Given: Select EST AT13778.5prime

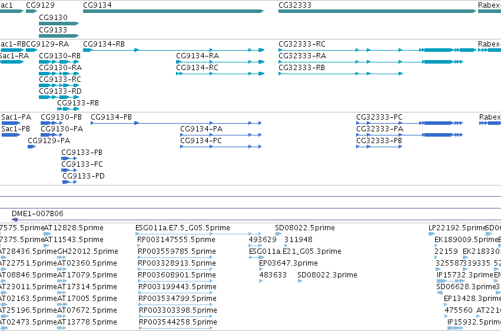Looking at the screenshot, I should pos(87,323).
